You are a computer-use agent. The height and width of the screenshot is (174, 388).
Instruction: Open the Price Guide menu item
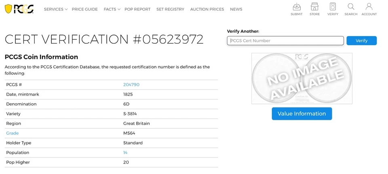click(x=85, y=9)
